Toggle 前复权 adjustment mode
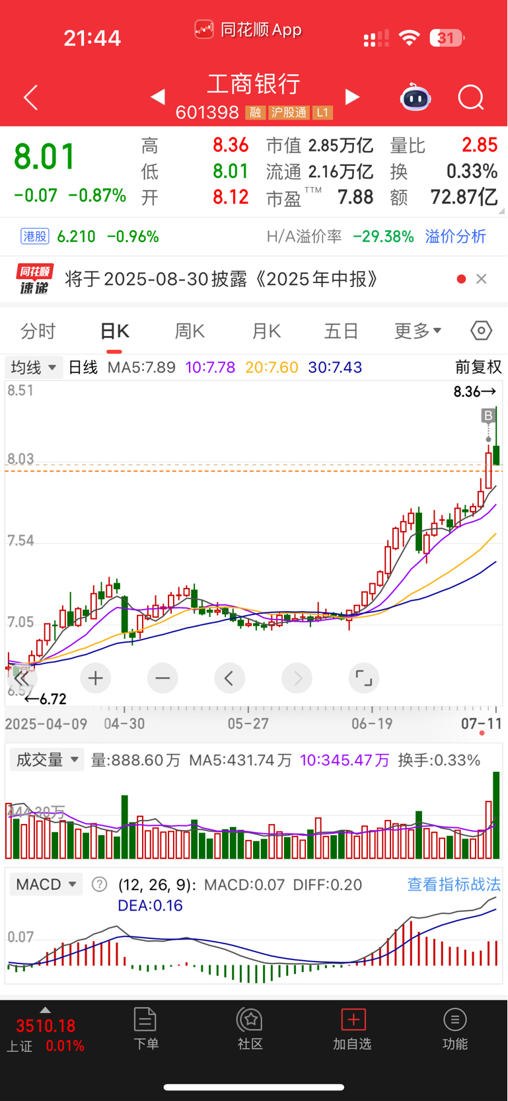This screenshot has width=508, height=1101. click(479, 367)
